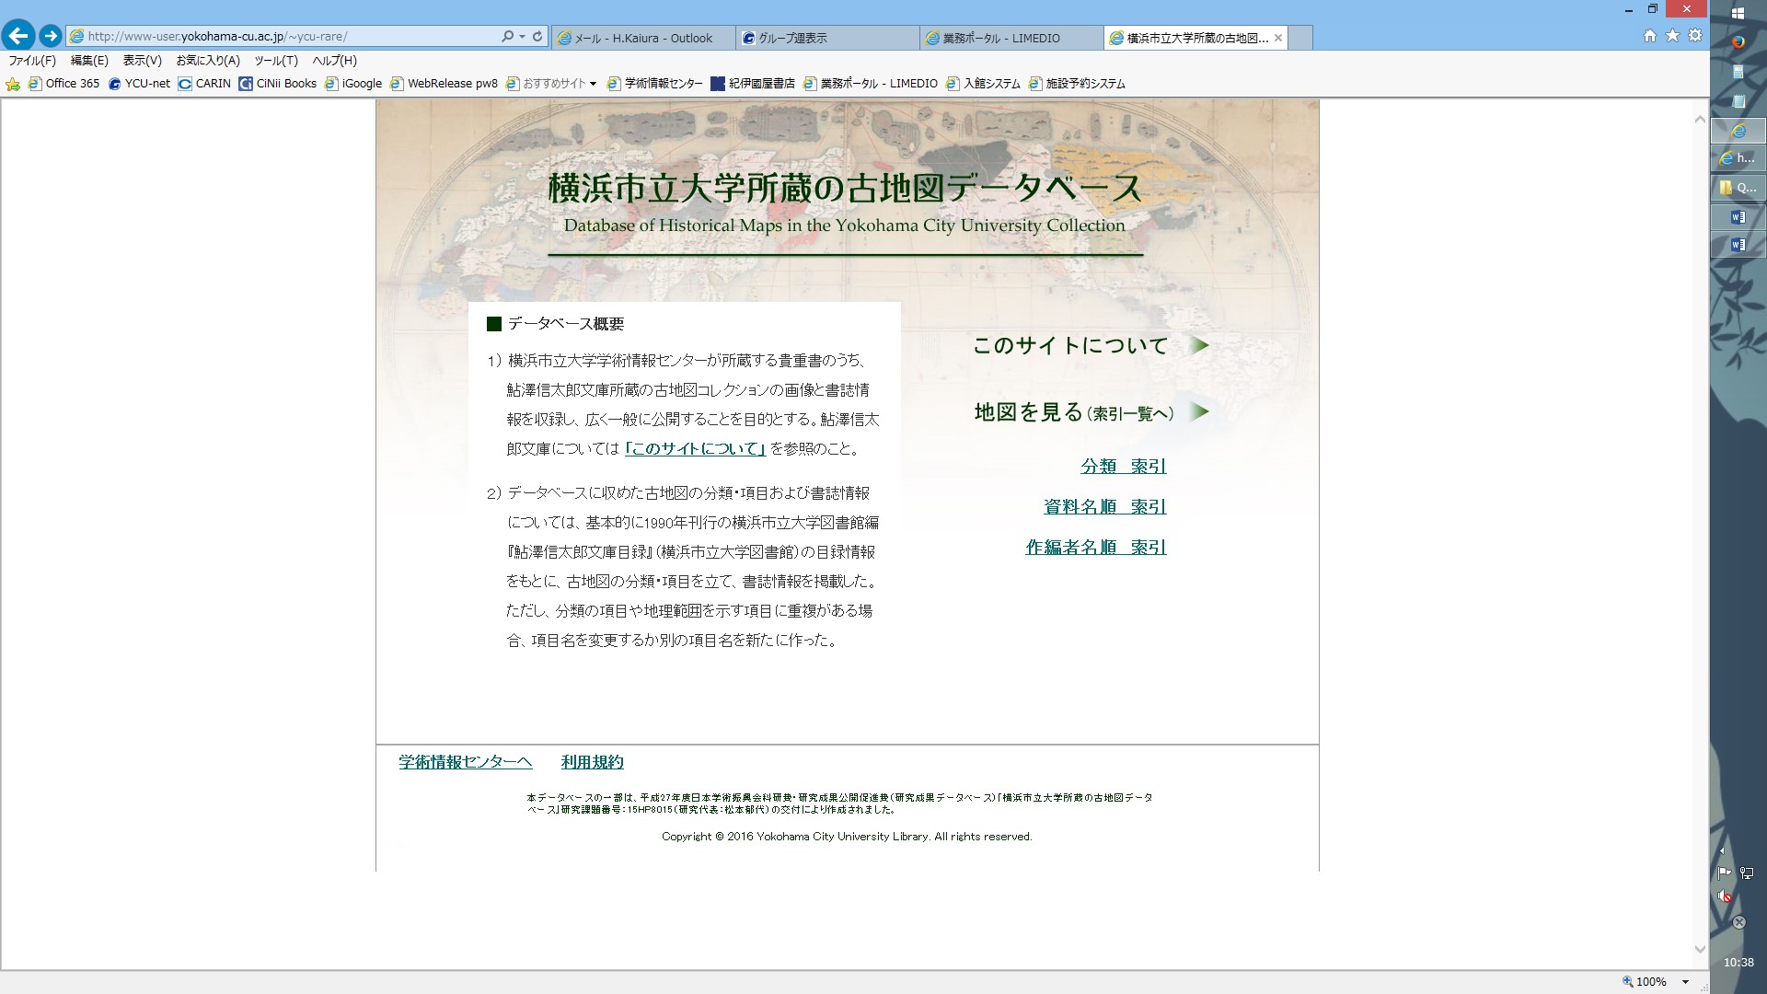
Task: Launch 紀伊國屋書店 bookstore favorite
Action: tap(755, 83)
